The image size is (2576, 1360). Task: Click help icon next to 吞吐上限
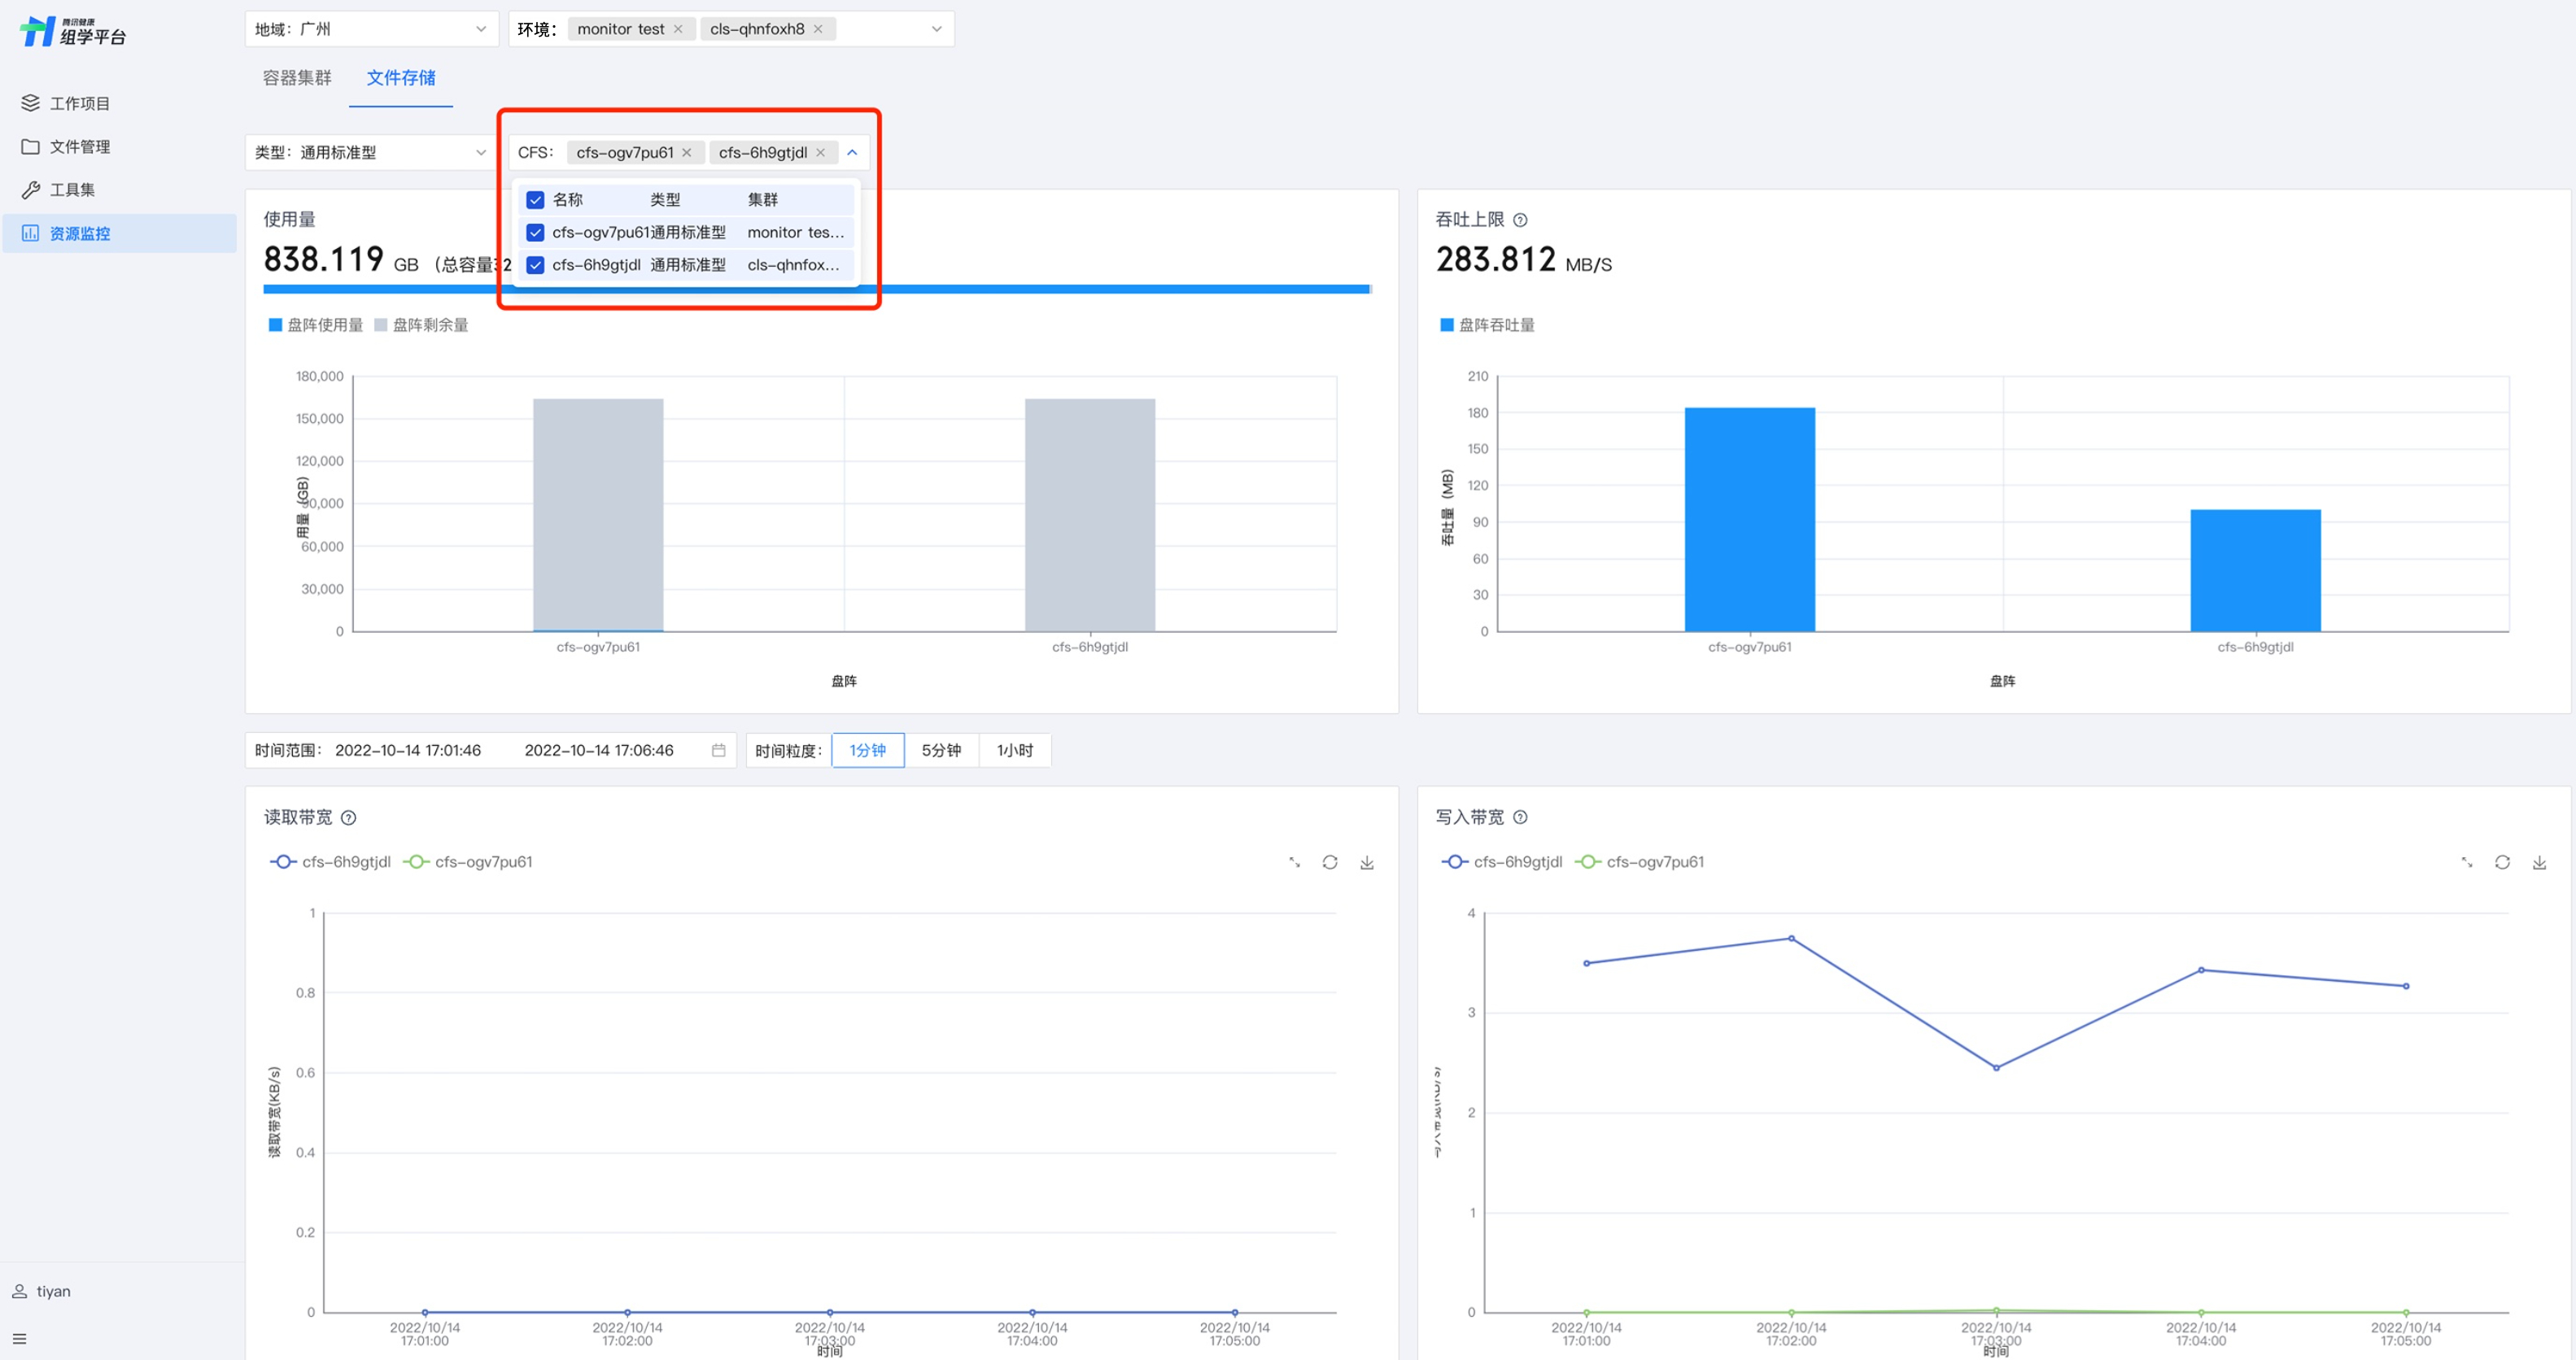pos(1520,220)
